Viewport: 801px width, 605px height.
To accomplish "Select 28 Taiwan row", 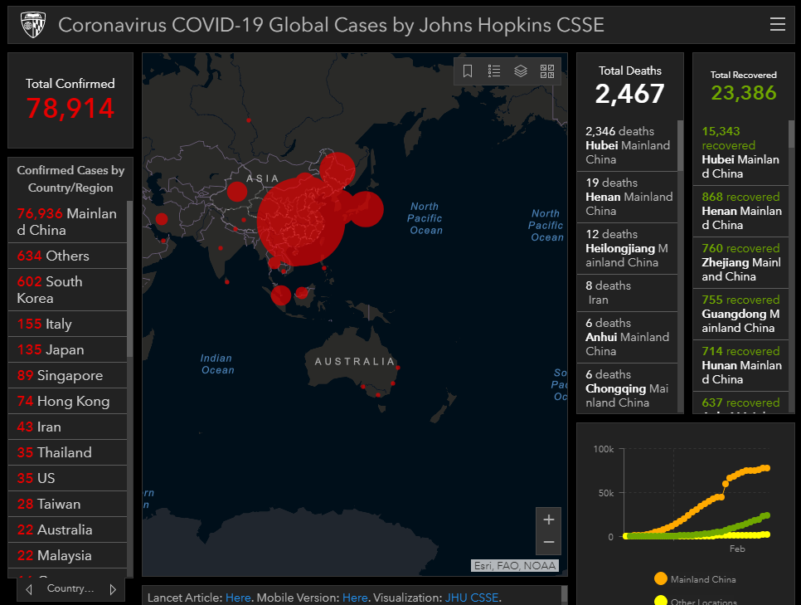I will (67, 504).
